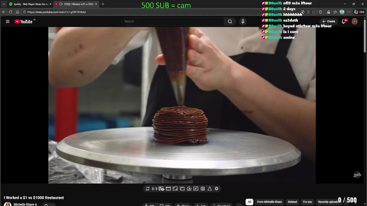Click the YouTube search field
This screenshot has height=206, width=367.
tap(173, 21)
